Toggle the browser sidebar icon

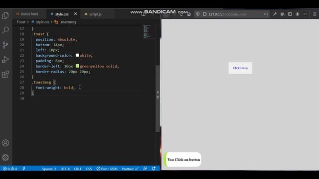click(x=290, y=14)
